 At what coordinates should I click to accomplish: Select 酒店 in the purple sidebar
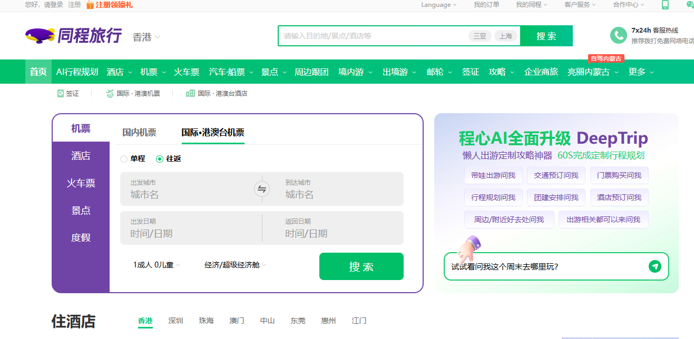[x=81, y=156]
